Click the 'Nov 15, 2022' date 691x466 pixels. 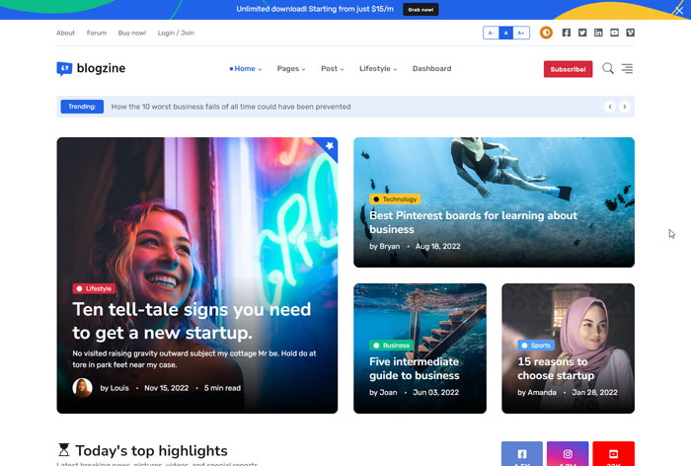click(167, 388)
